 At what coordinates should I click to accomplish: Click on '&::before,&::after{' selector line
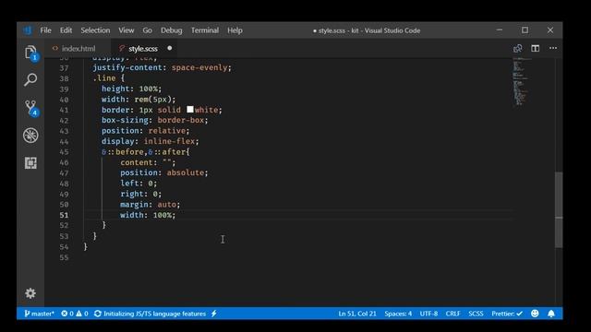146,151
